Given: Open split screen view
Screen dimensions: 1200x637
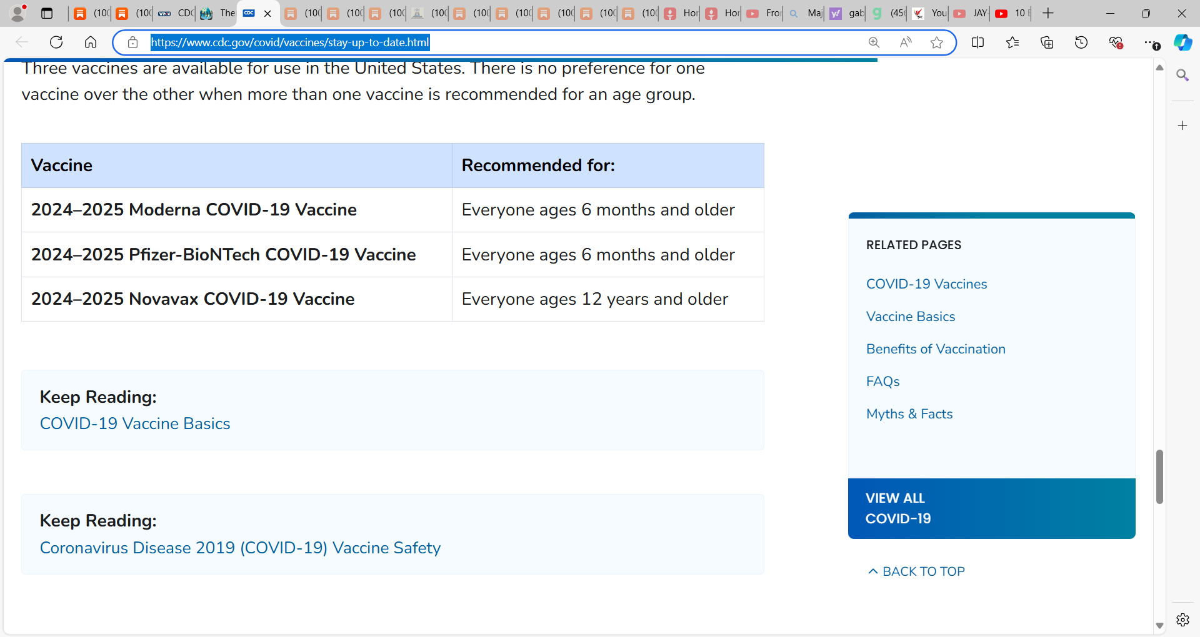Looking at the screenshot, I should click(978, 42).
